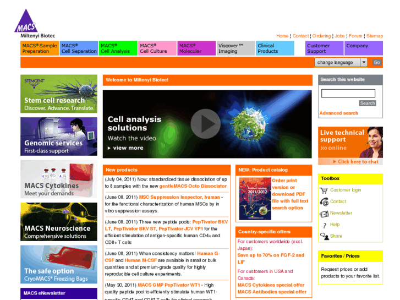
Task: Click Help text link in Toolbox
Action: (x=335, y=225)
